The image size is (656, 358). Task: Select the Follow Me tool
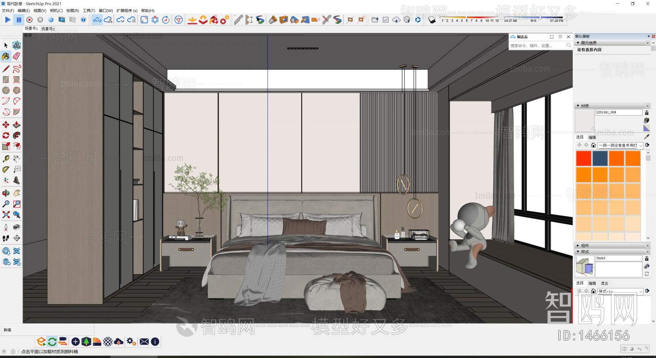click(16, 135)
